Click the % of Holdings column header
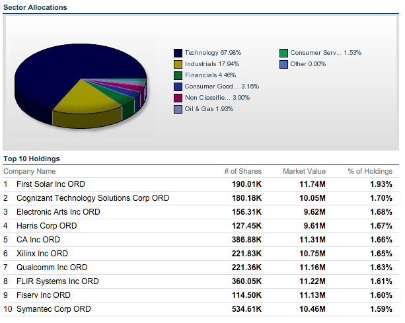405x323 pixels. tap(370, 171)
